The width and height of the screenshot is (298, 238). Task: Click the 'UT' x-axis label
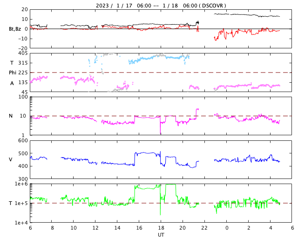(161, 235)
